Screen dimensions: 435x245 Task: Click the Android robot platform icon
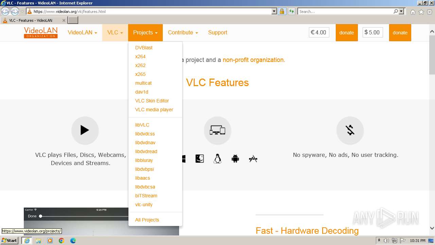coord(235,159)
